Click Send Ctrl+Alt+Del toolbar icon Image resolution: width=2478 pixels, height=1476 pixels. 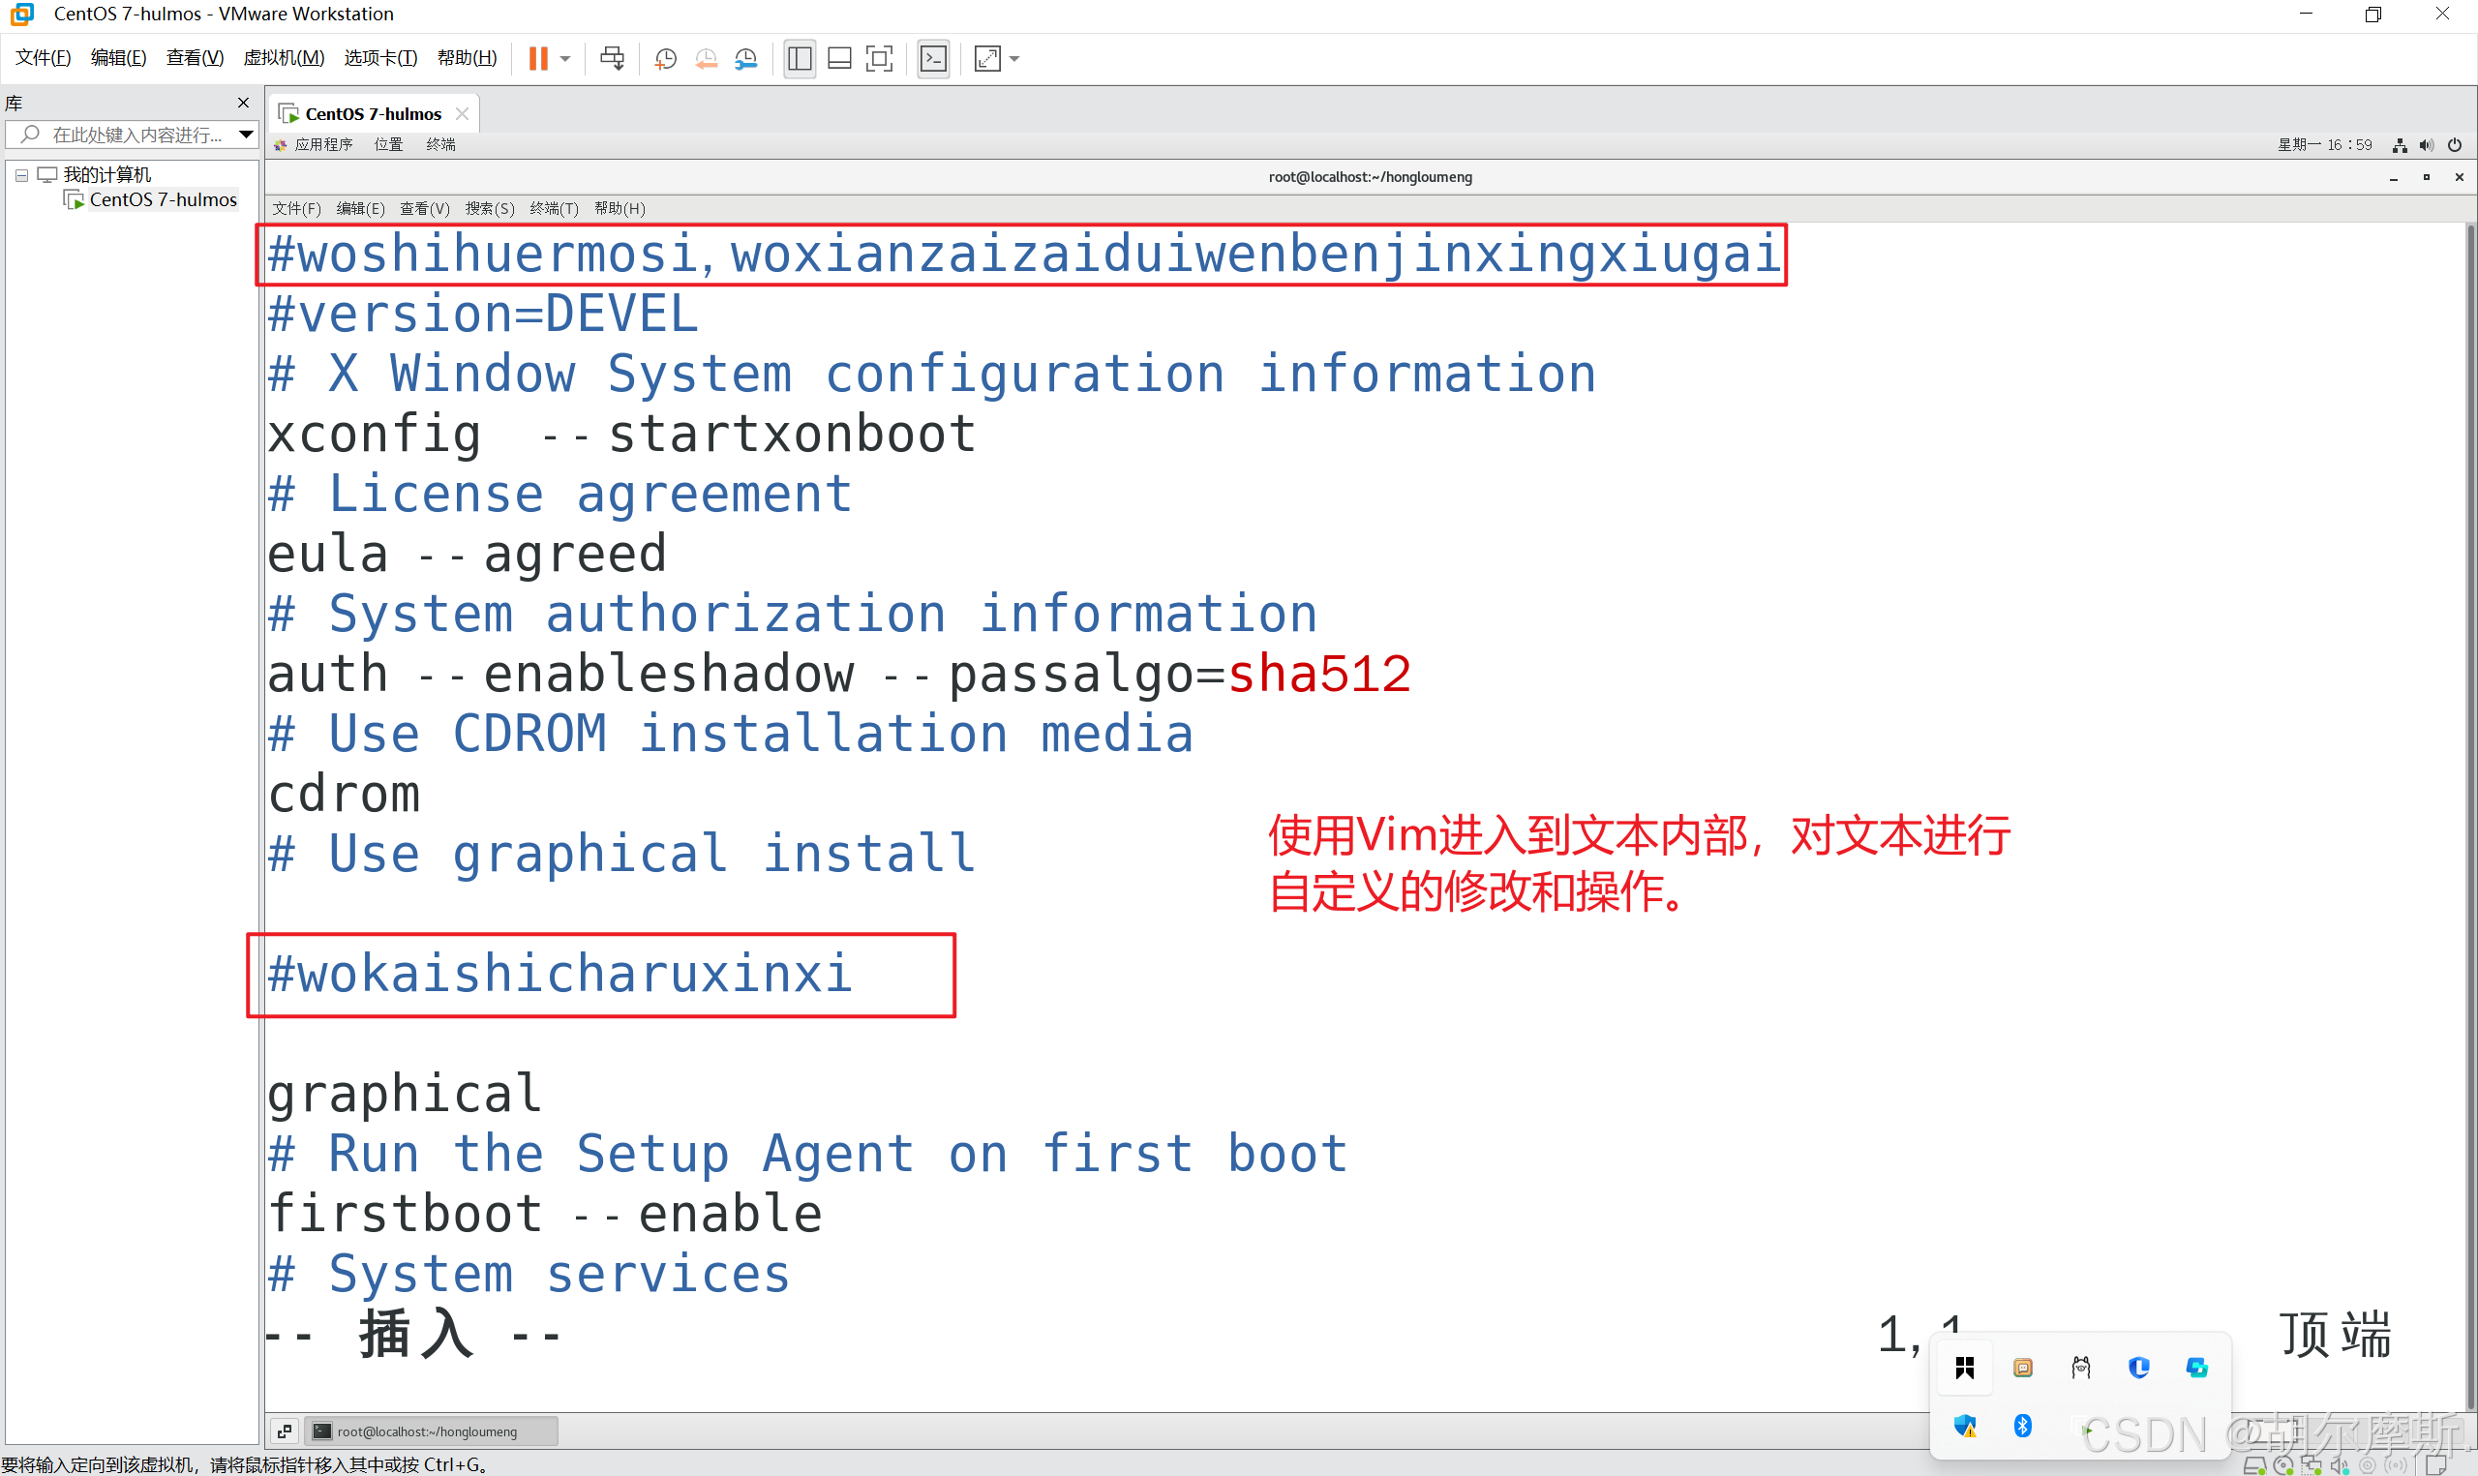(613, 59)
